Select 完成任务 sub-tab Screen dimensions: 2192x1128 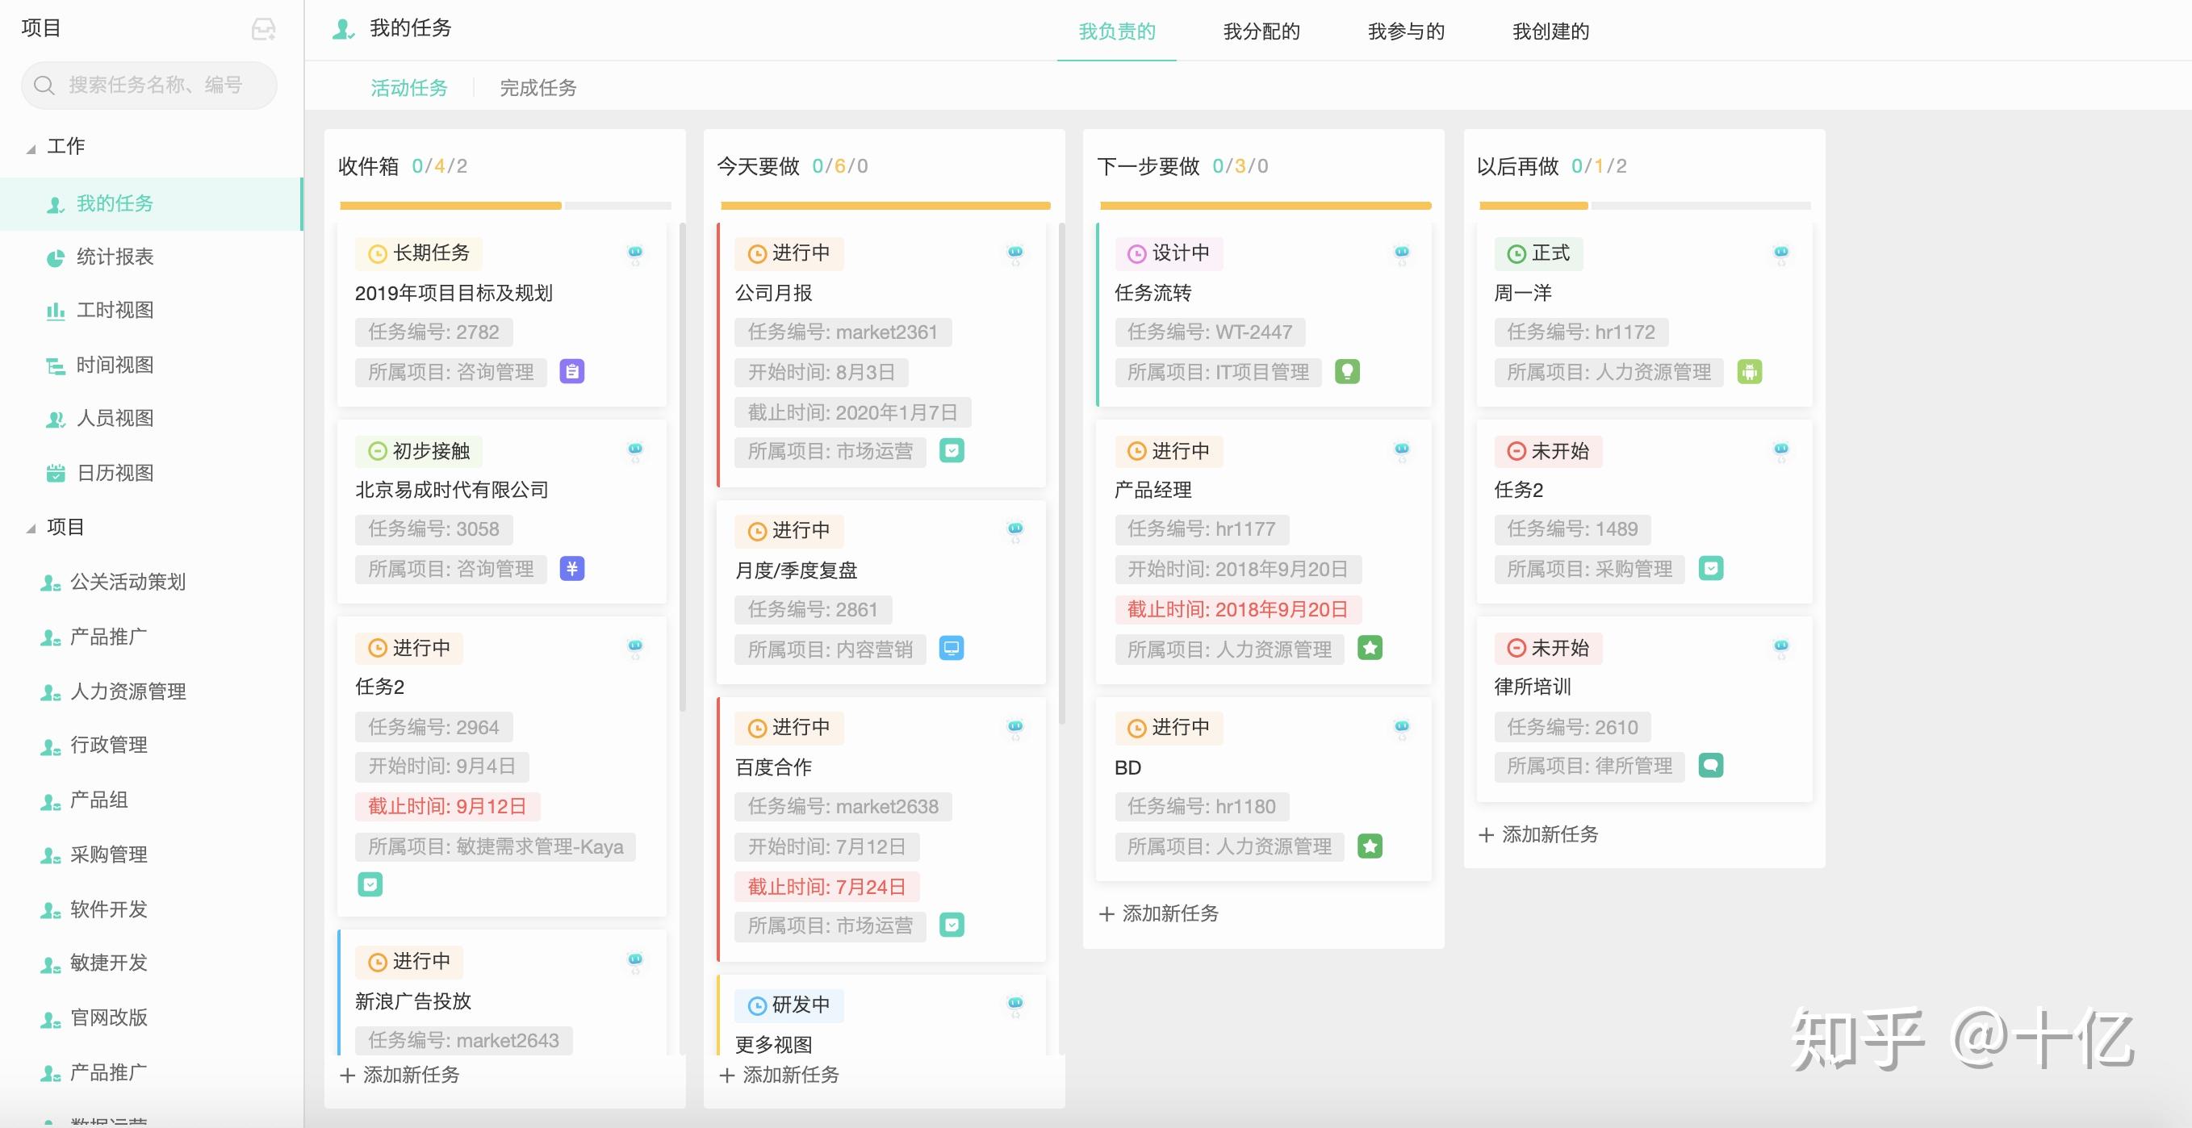538,88
